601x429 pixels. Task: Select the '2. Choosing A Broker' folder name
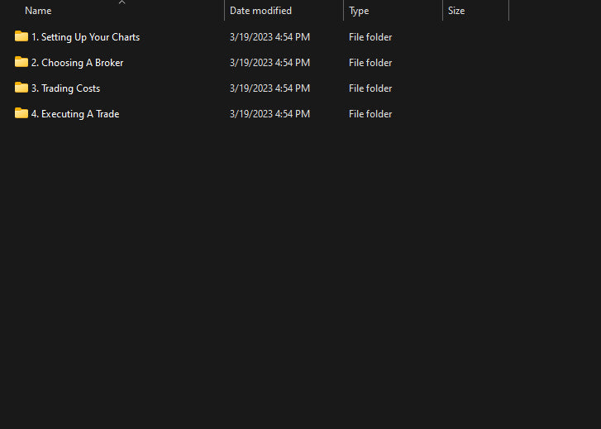(77, 63)
